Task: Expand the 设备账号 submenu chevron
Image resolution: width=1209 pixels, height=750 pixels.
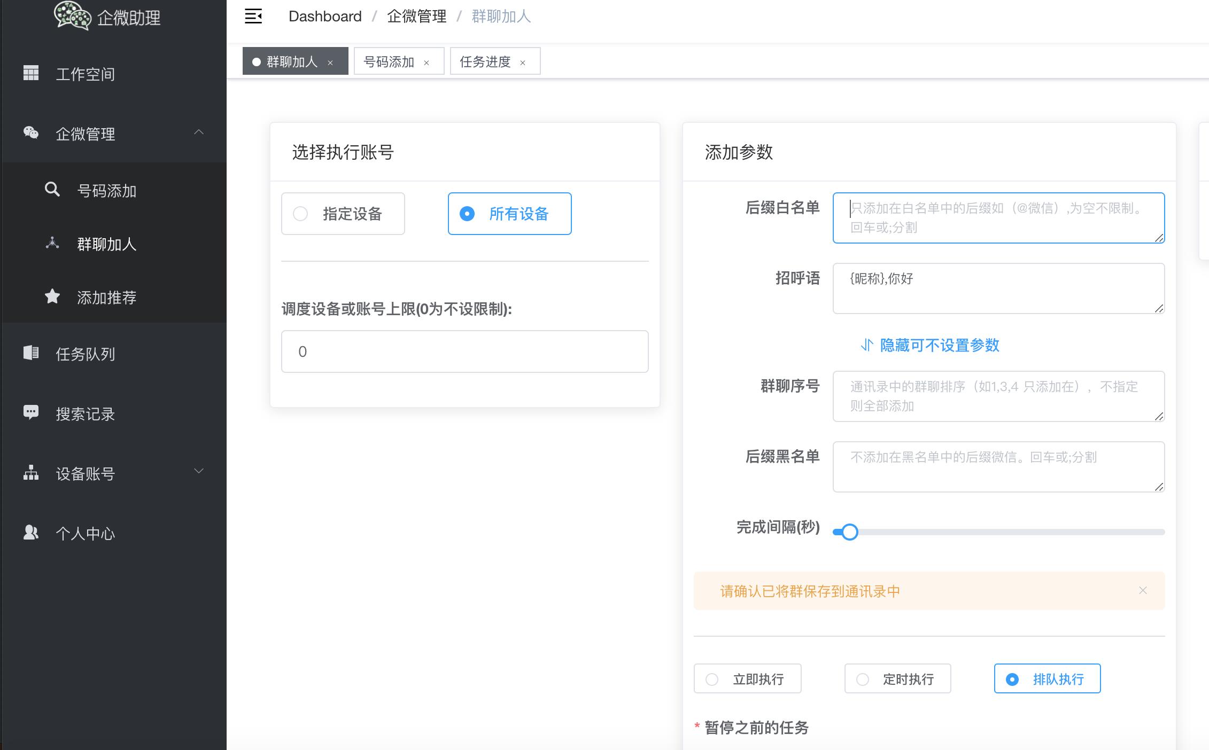Action: pos(199,471)
